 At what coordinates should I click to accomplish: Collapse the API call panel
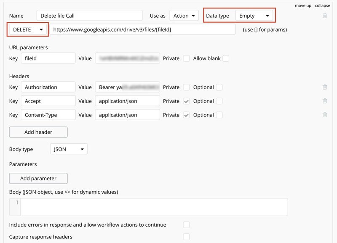pos(322,5)
